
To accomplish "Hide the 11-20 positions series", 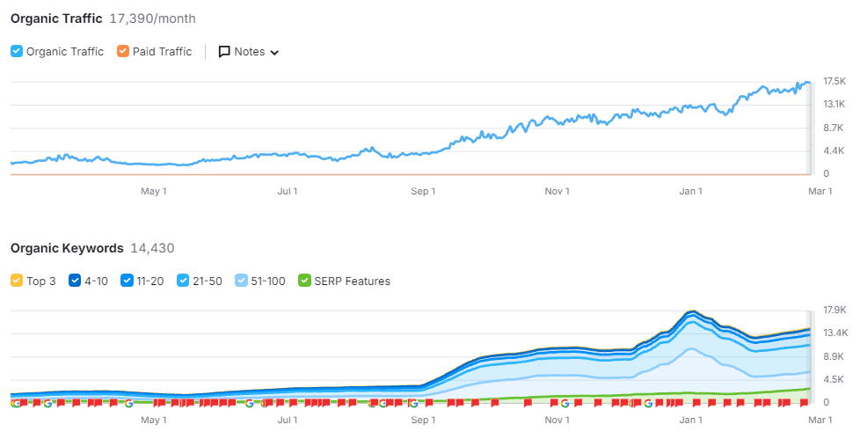I will coord(128,281).
